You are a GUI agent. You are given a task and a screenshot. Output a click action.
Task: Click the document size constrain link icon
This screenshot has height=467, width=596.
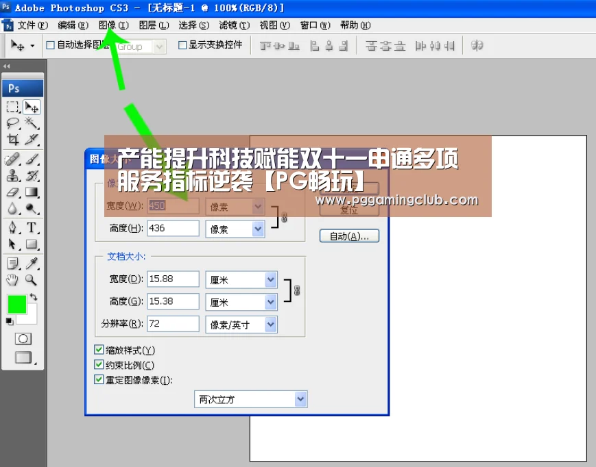297,290
